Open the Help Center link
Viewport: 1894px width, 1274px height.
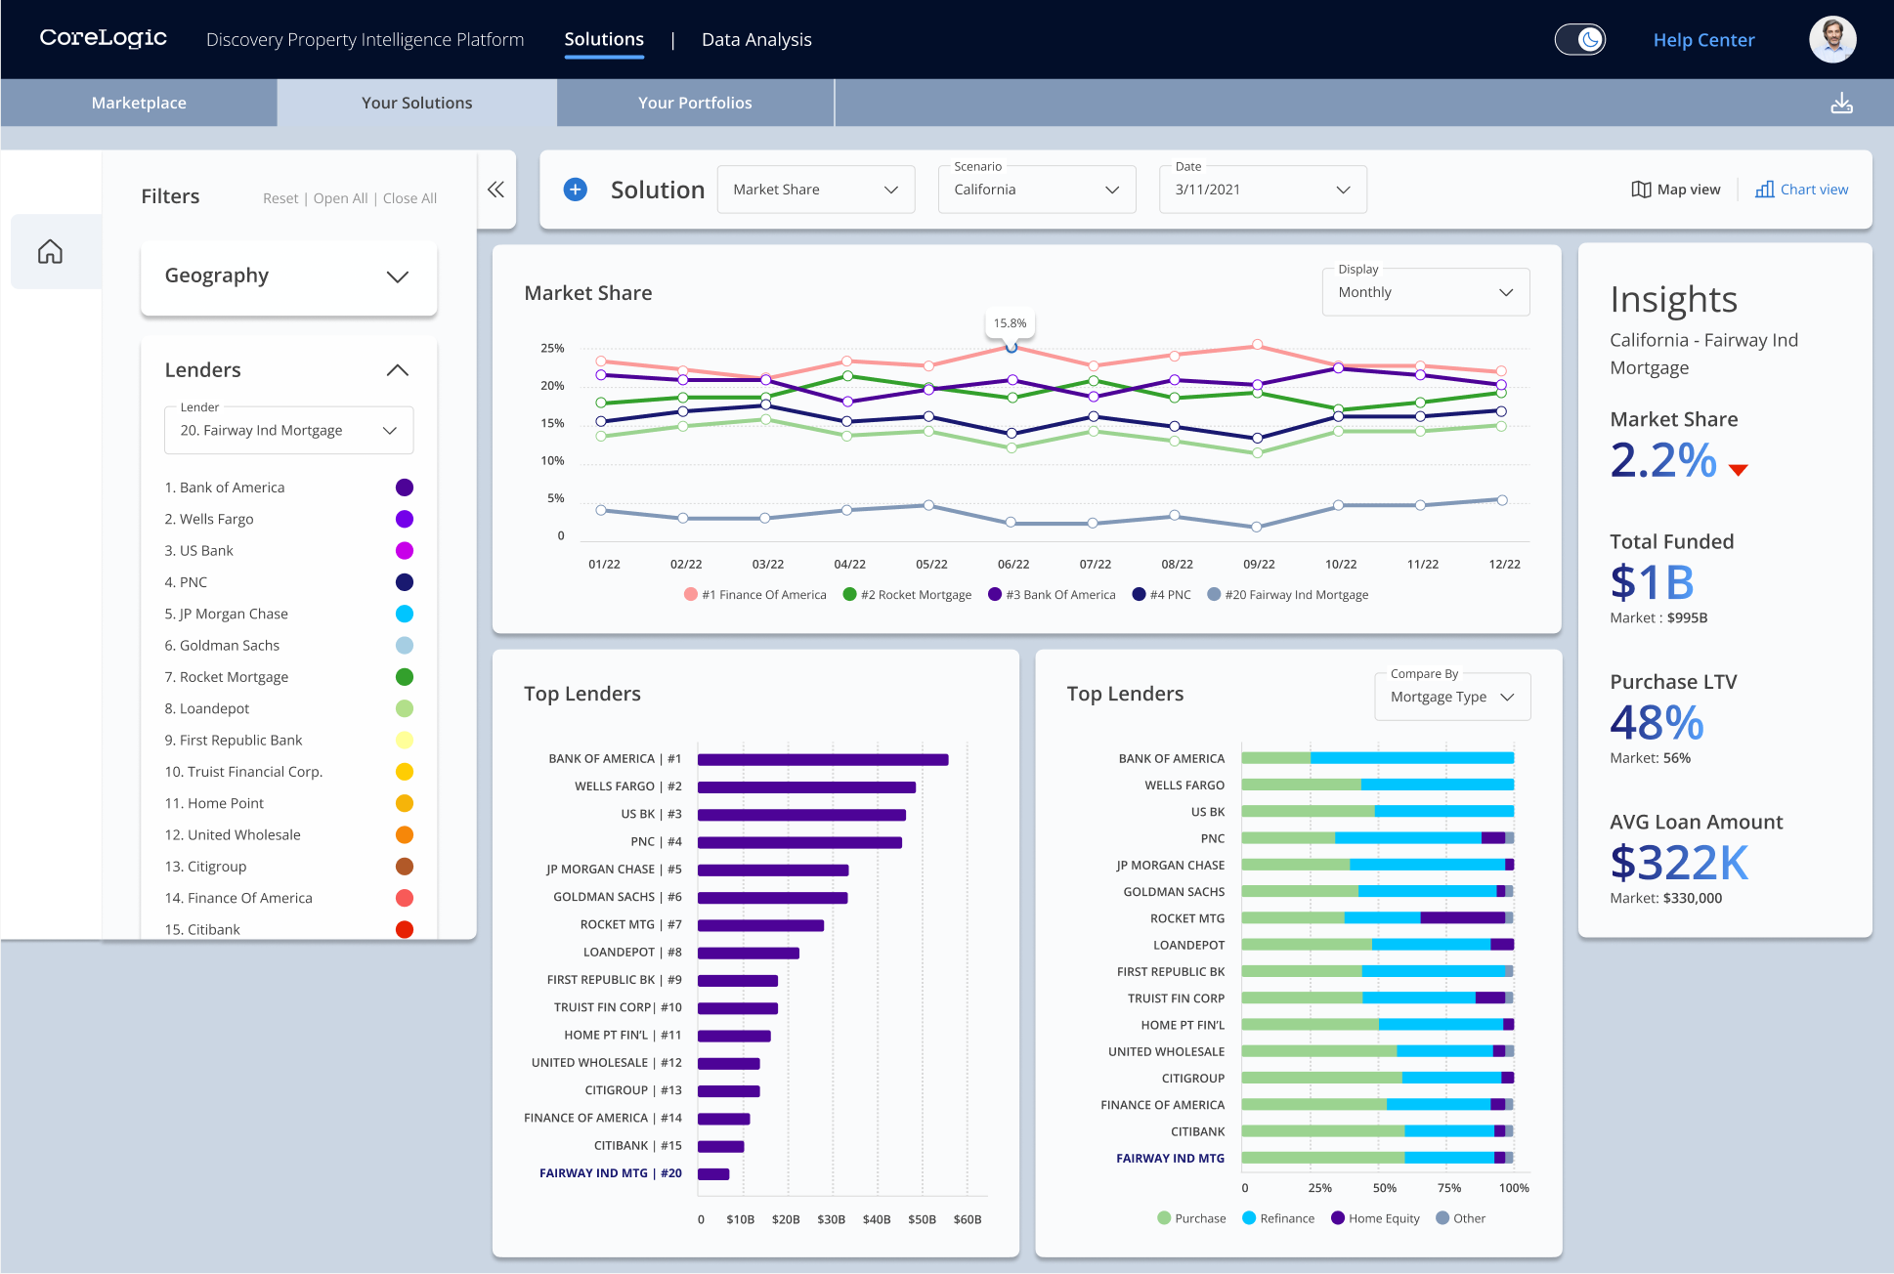(1703, 40)
